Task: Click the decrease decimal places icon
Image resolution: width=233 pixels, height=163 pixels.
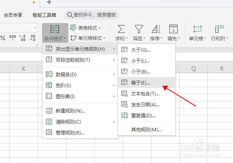Action: coord(32,38)
